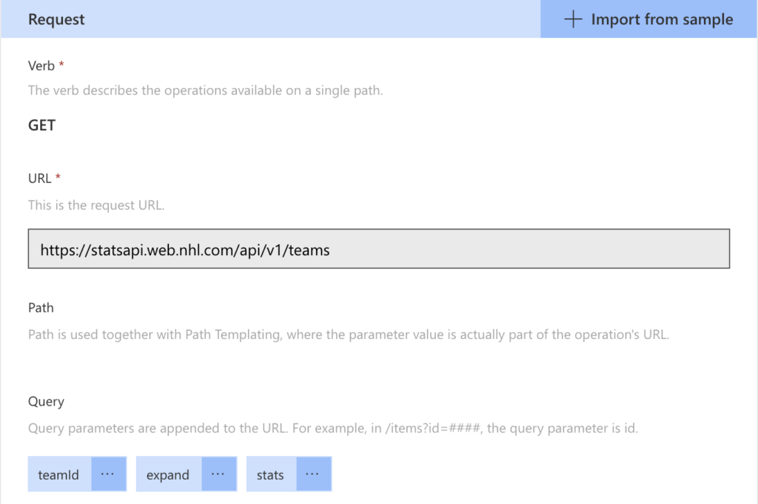Click the required asterisk beside Verb
The image size is (758, 504).
[60, 65]
